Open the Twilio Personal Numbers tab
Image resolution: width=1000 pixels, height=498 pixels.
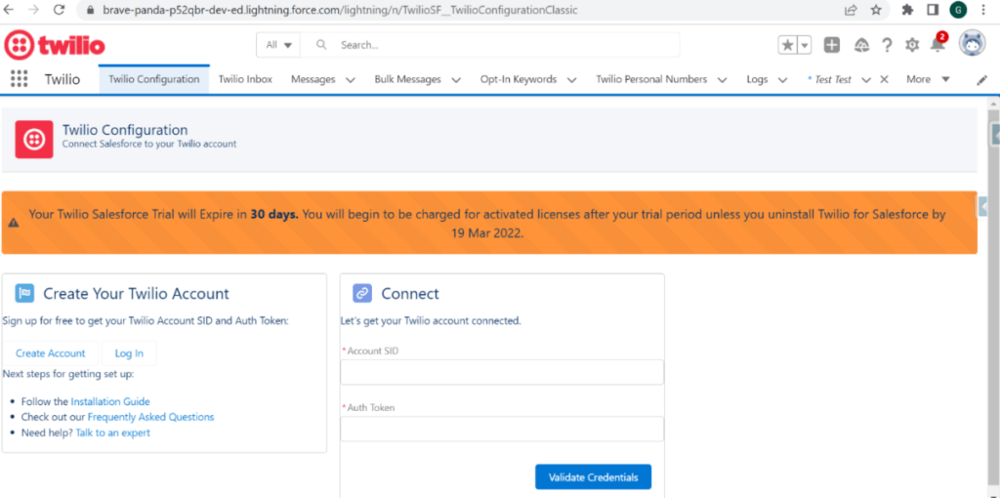pyautogui.click(x=651, y=79)
